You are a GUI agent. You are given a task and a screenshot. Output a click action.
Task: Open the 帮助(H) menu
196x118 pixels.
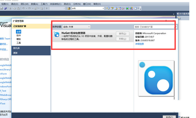97,4
